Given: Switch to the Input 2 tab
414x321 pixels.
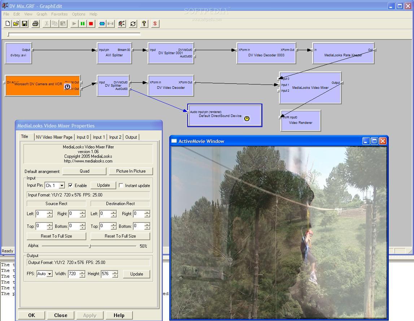Looking at the screenshot, I should (x=116, y=137).
